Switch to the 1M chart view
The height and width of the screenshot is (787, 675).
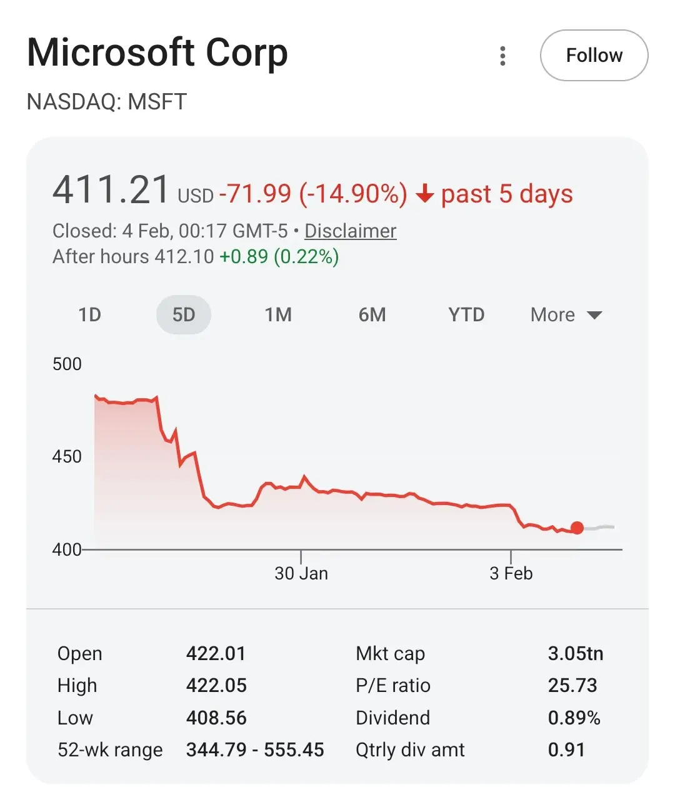click(x=278, y=314)
